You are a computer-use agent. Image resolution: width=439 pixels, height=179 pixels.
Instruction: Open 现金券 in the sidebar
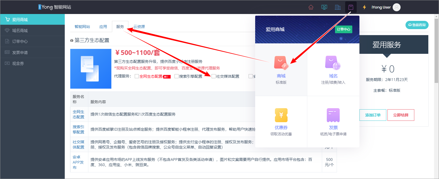point(32,63)
